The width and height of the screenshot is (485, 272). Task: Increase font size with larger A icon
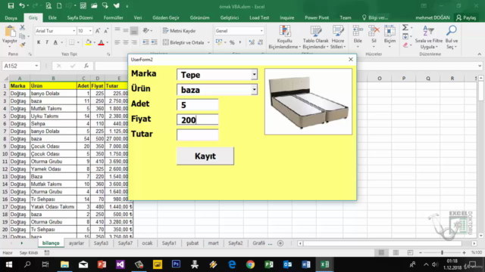pos(98,31)
